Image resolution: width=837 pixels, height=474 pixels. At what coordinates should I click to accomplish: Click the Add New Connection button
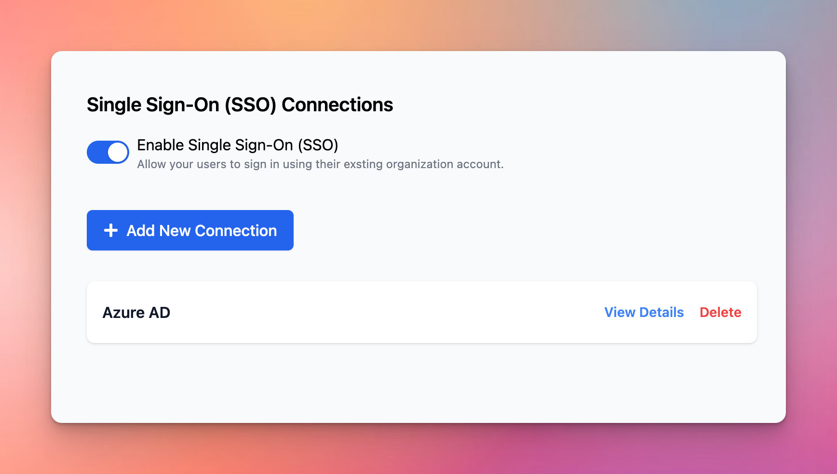(x=190, y=230)
